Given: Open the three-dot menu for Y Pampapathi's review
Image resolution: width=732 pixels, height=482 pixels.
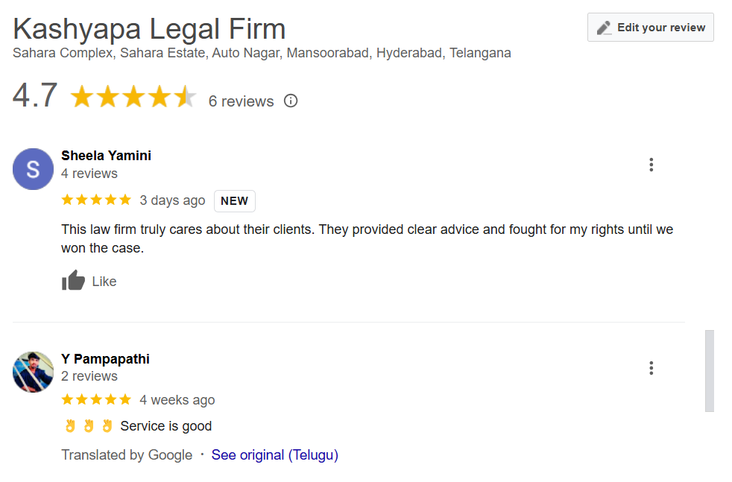Looking at the screenshot, I should tap(651, 367).
